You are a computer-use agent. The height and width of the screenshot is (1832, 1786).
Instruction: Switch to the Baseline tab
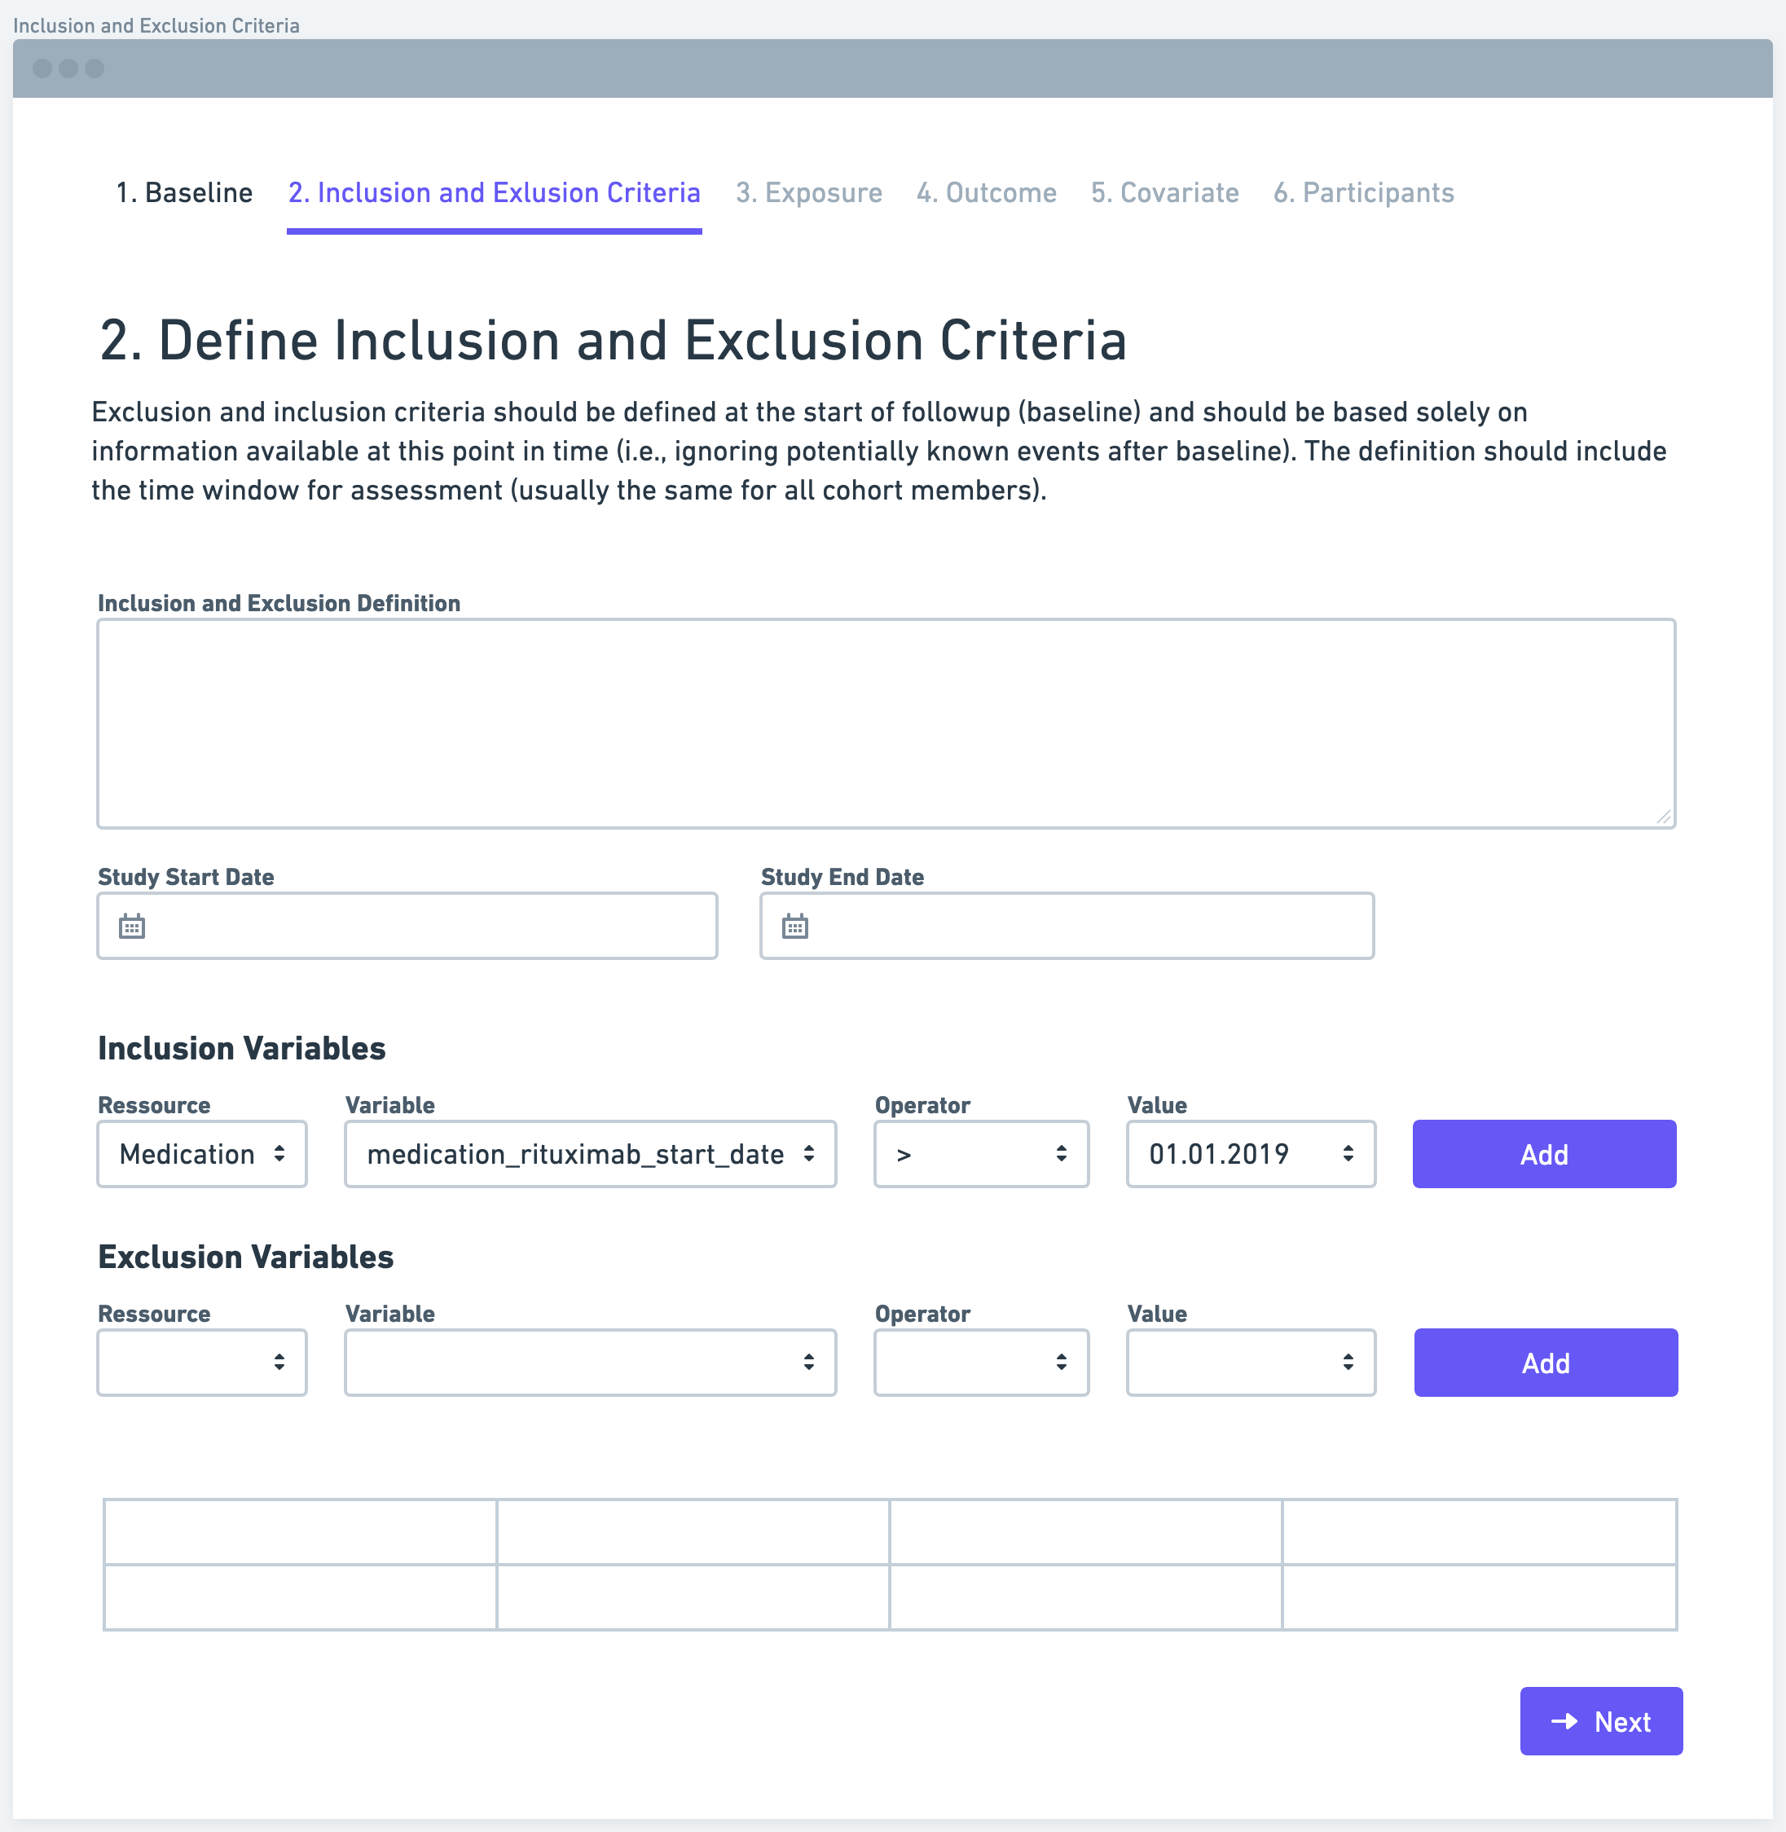click(185, 192)
